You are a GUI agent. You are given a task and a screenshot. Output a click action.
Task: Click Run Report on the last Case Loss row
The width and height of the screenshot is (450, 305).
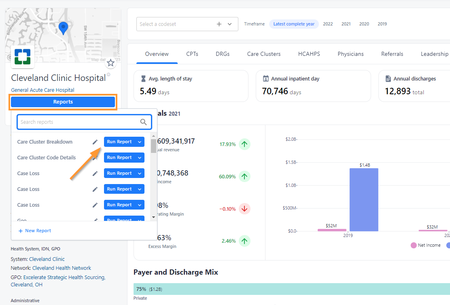coord(119,205)
